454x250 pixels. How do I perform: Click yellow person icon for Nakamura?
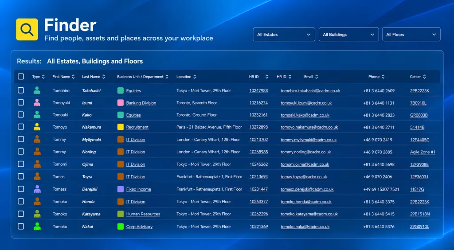(37, 127)
